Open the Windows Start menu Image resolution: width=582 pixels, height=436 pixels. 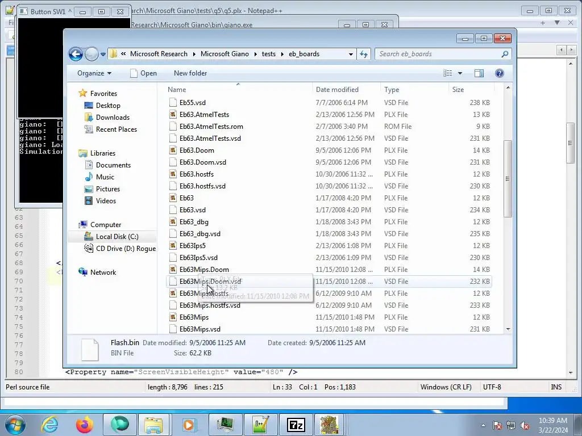[15, 425]
